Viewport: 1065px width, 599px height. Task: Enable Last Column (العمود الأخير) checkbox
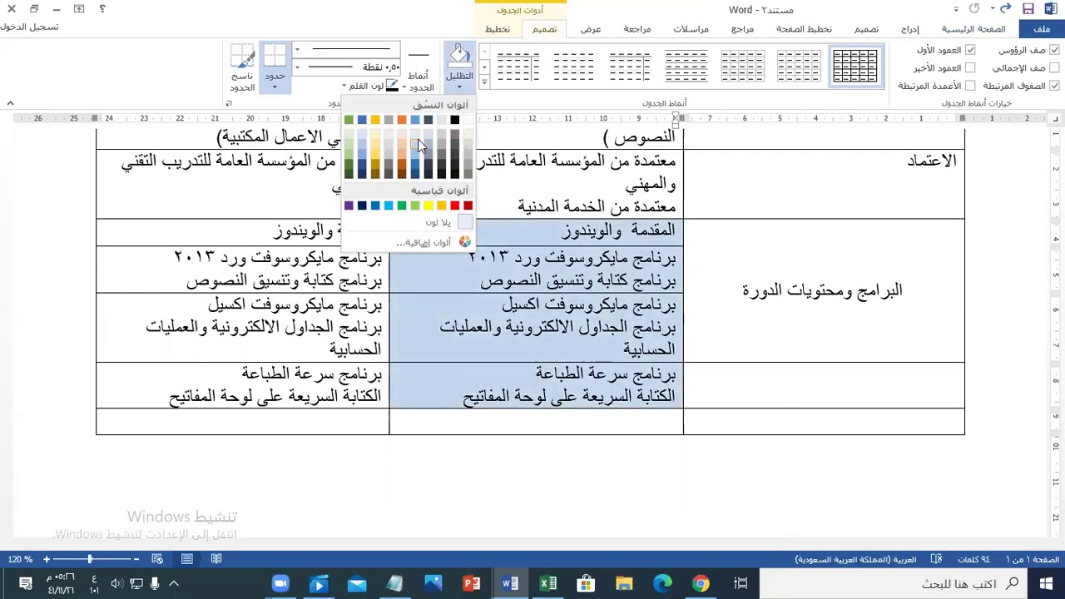[970, 68]
